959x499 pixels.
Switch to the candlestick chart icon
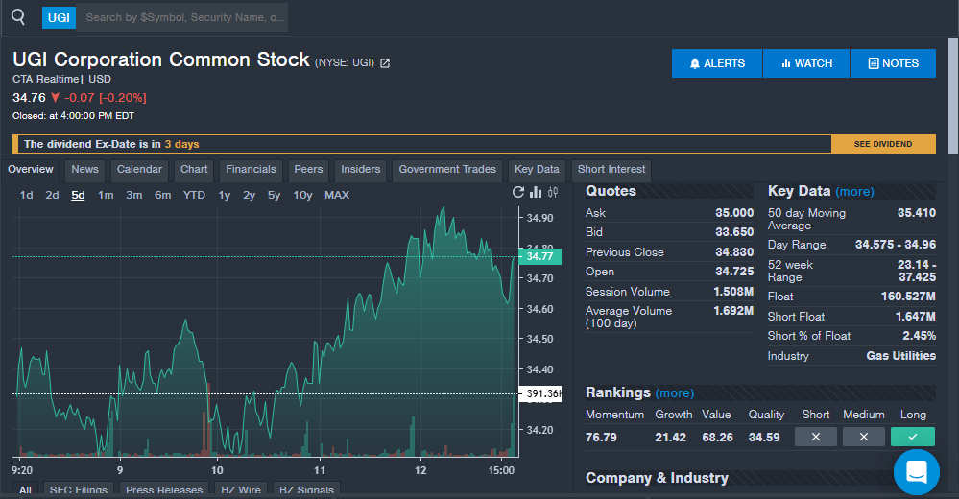click(x=553, y=192)
